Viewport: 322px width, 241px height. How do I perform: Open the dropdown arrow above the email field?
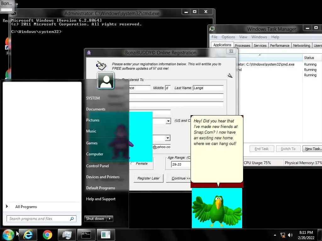pyautogui.click(x=168, y=138)
